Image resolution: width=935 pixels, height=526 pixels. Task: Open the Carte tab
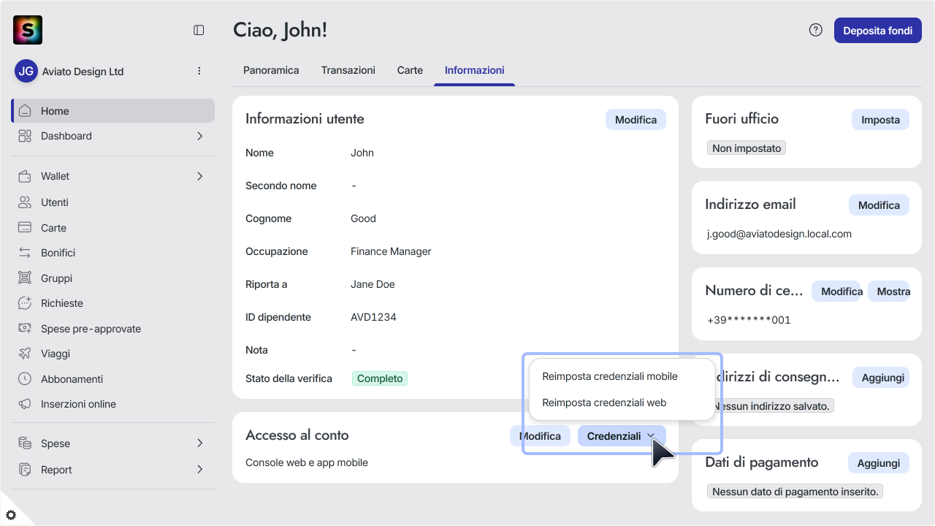coord(410,70)
